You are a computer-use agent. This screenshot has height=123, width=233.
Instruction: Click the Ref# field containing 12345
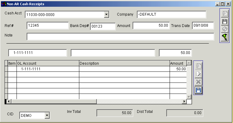click(x=47, y=26)
